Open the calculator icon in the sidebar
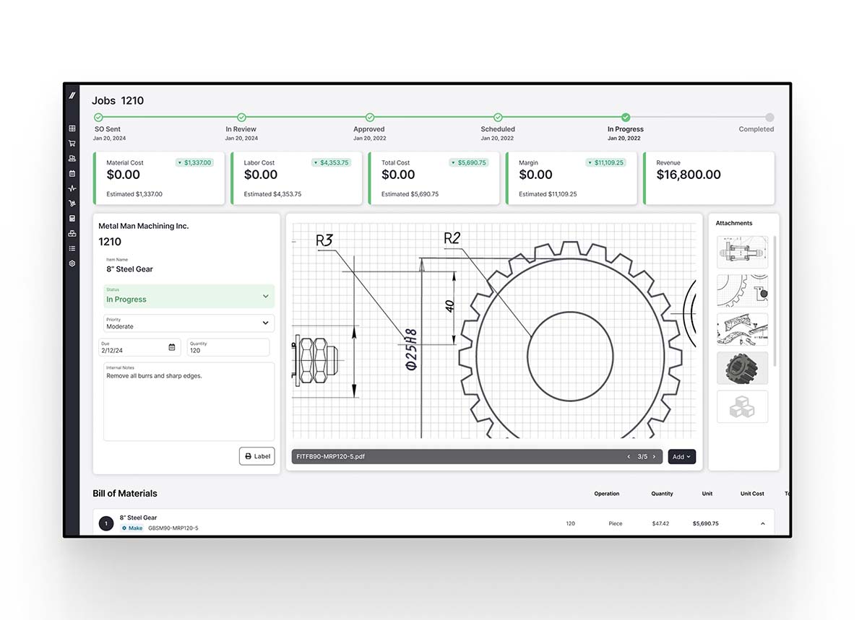867x620 pixels. [72, 218]
